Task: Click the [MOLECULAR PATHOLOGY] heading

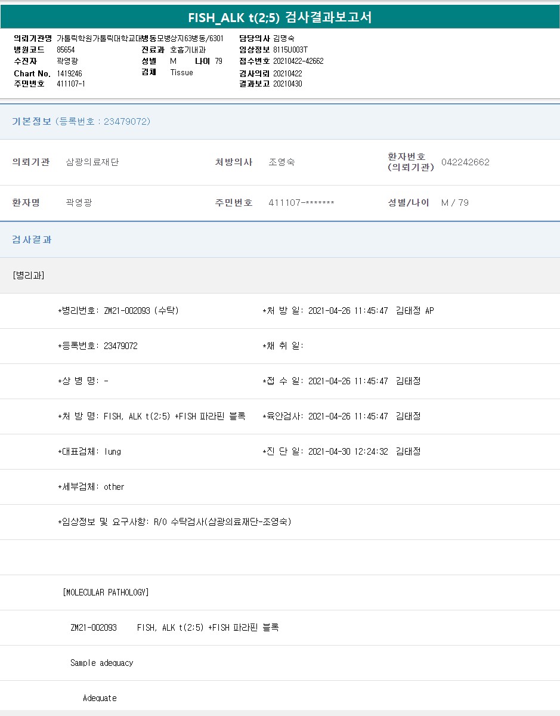Action: (106, 592)
